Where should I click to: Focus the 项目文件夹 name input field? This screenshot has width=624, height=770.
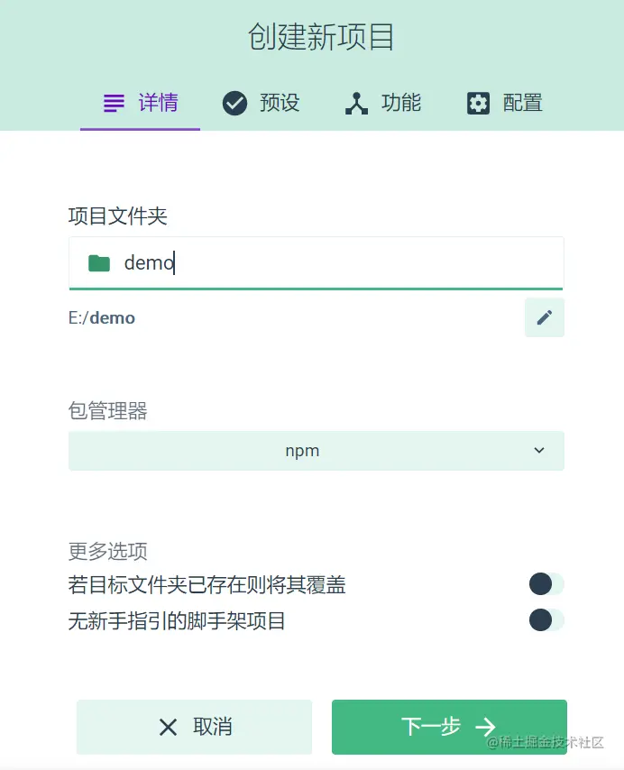click(343, 263)
